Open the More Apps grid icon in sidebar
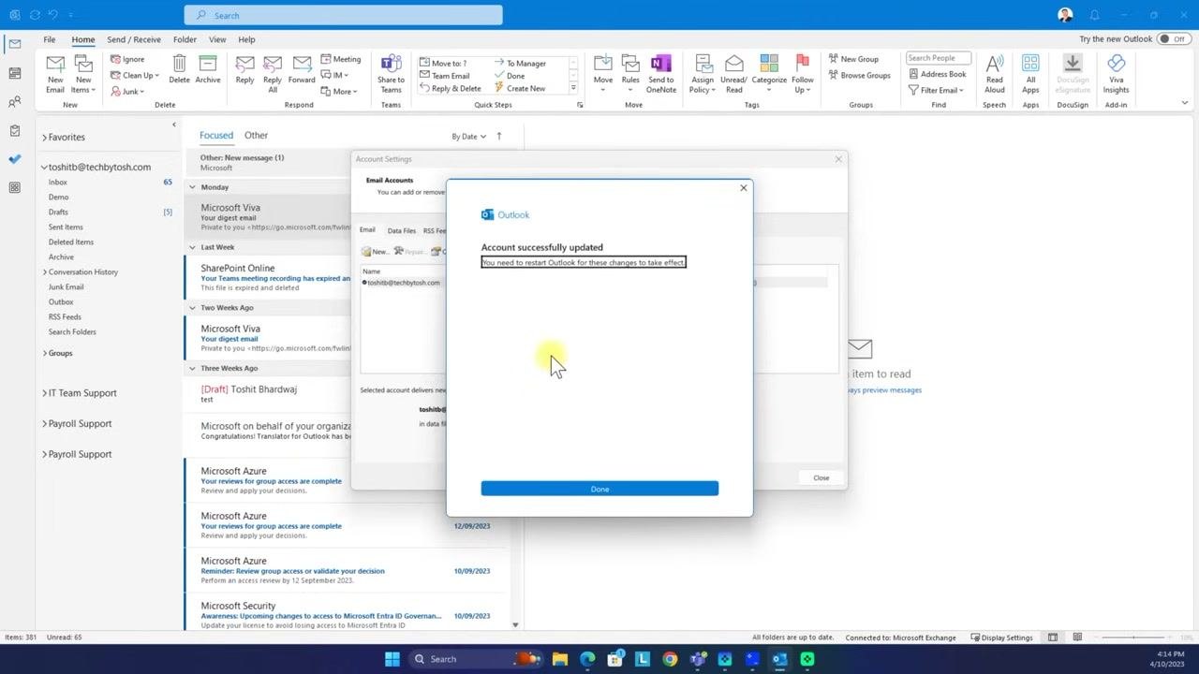Screen dimensions: 1199x674 pyautogui.click(x=14, y=187)
